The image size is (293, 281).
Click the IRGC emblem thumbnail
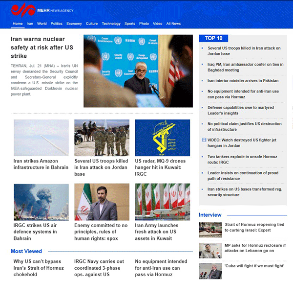pos(163,138)
